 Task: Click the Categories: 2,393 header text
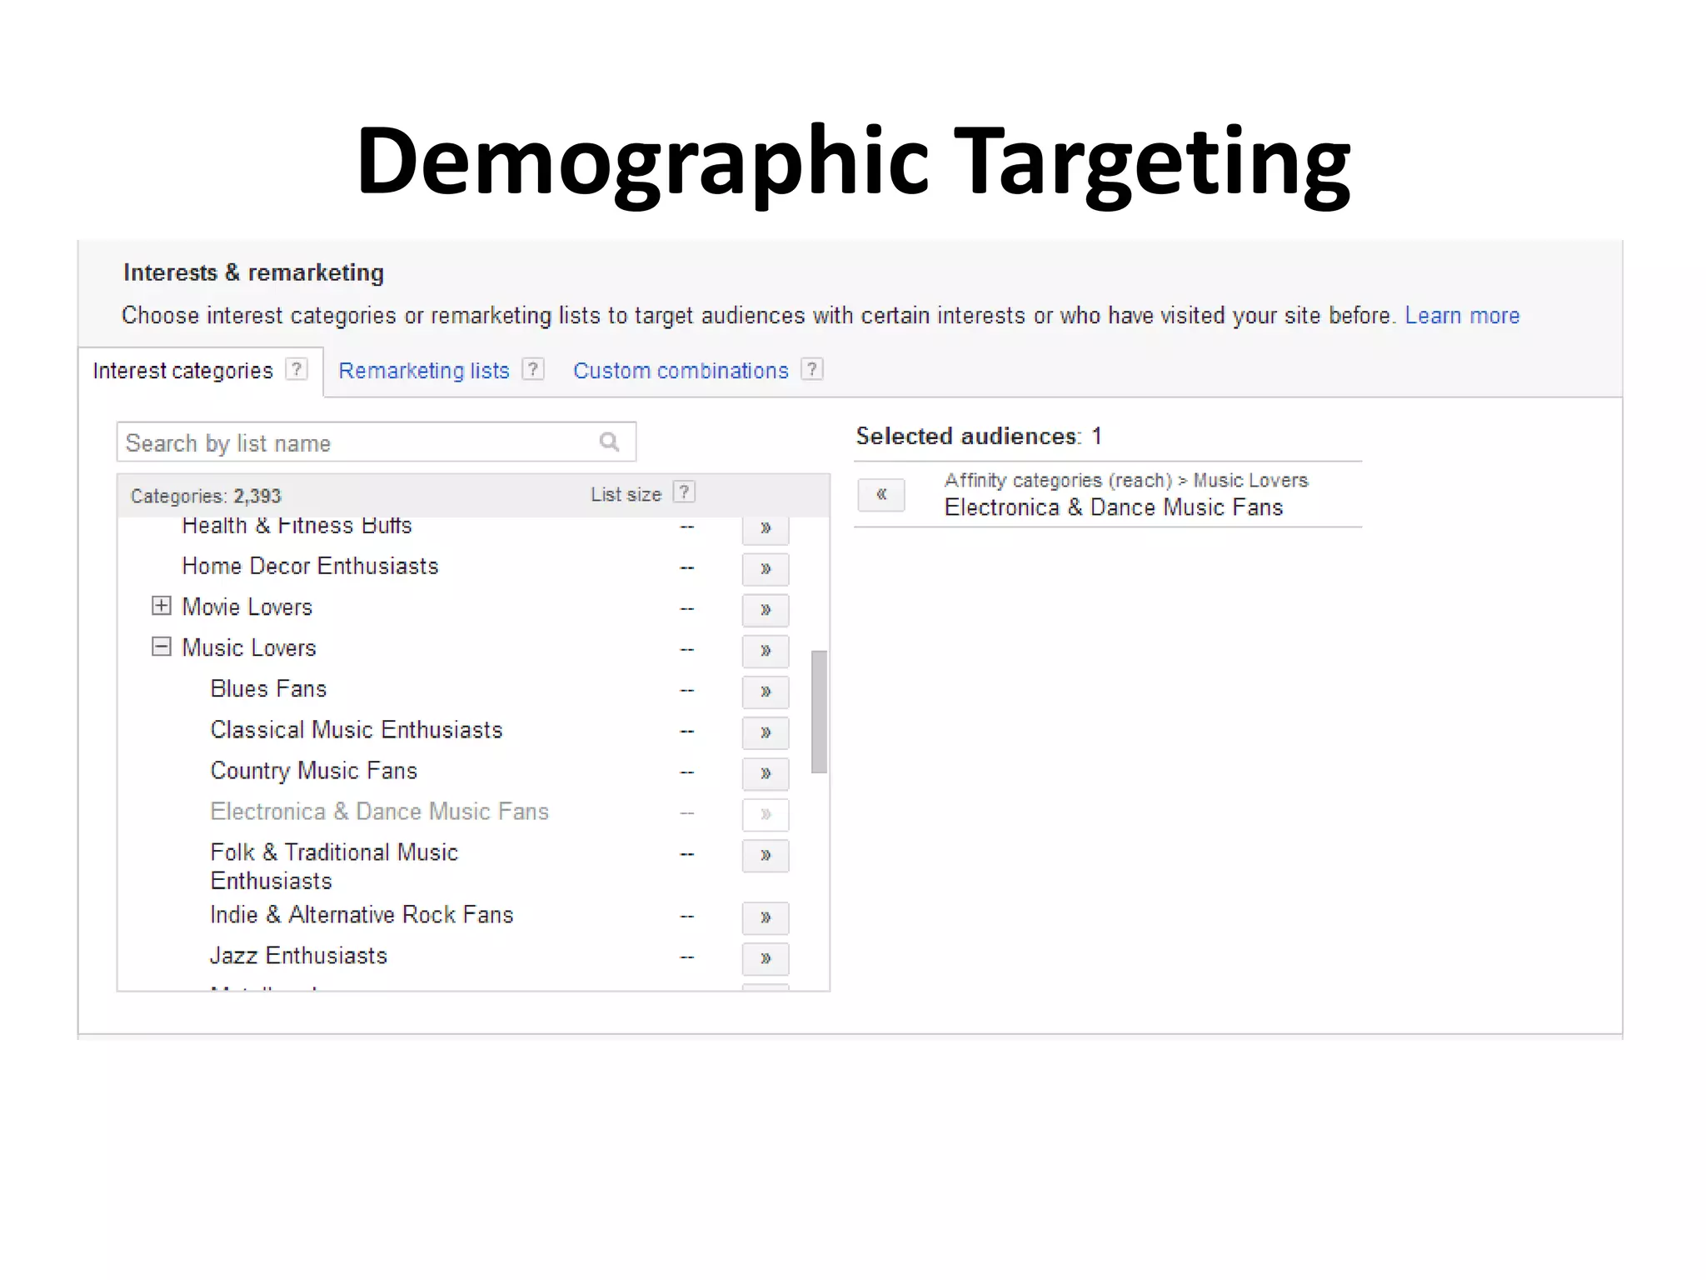point(206,497)
